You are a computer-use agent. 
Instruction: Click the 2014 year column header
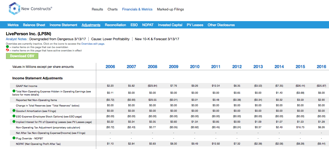click(279, 67)
